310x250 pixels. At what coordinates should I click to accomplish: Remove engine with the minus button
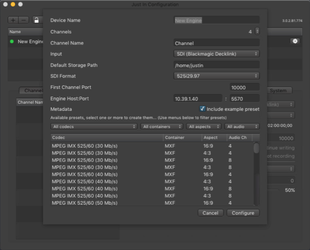(x=24, y=20)
